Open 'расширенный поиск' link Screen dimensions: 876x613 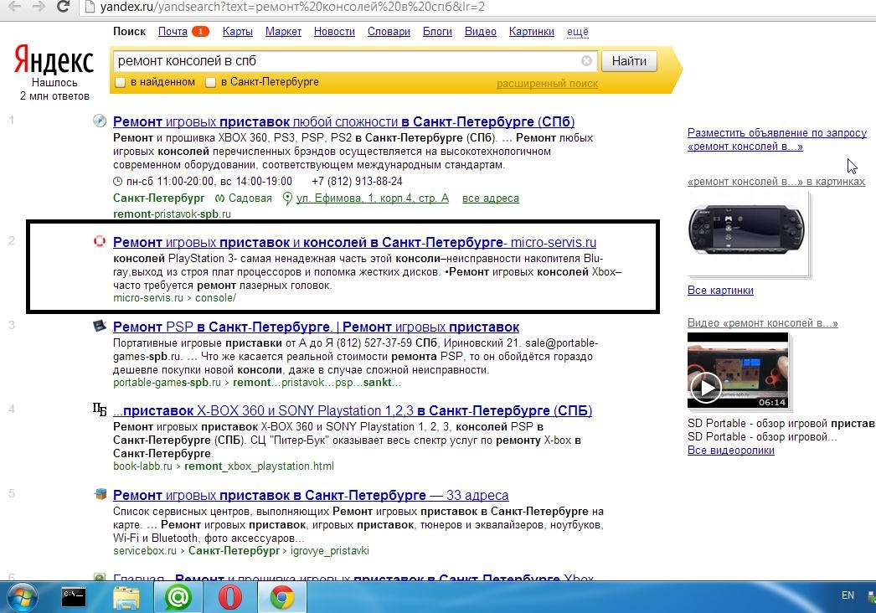pyautogui.click(x=547, y=83)
